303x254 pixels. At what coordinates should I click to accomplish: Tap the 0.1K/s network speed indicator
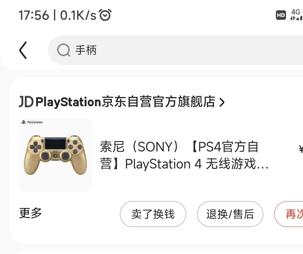[77, 15]
